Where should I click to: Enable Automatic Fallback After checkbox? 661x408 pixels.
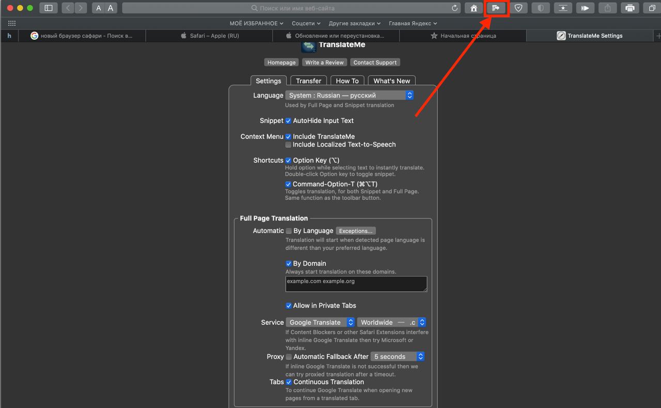289,357
